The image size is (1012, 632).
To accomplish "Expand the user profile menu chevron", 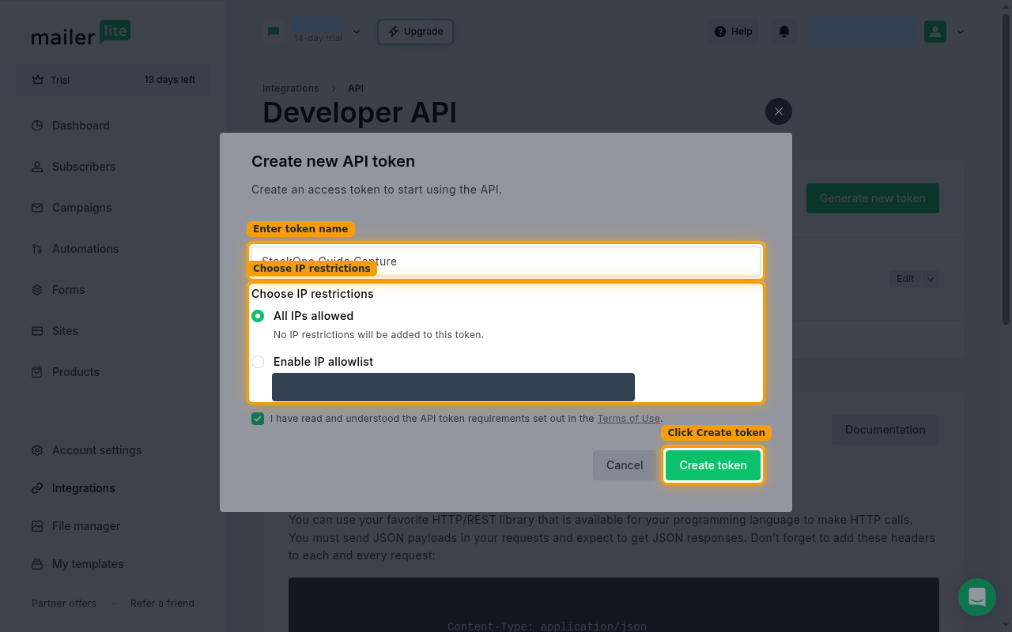I will point(961,32).
